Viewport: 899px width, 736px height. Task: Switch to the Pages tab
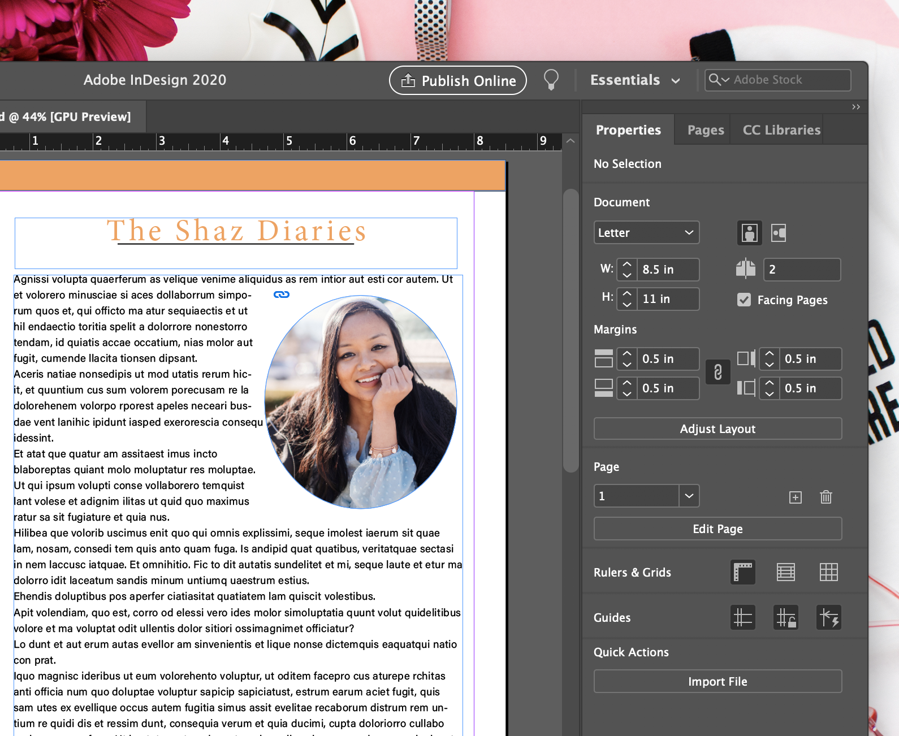click(x=705, y=130)
